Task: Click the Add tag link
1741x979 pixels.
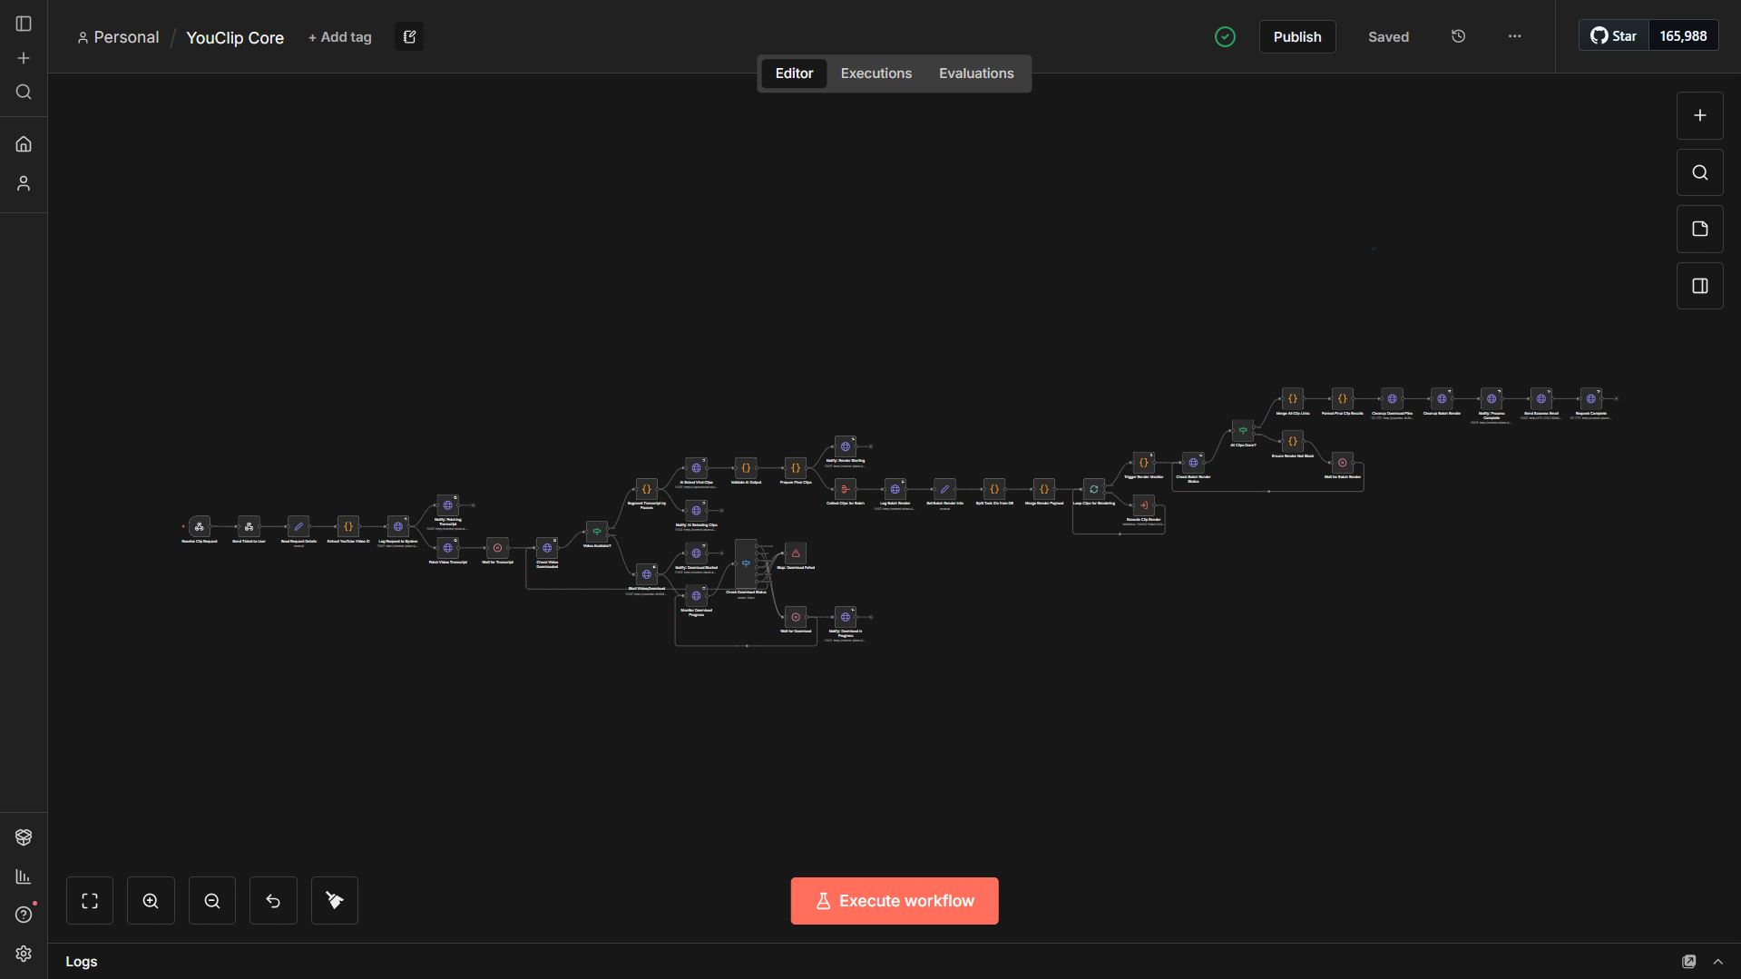Action: point(340,37)
